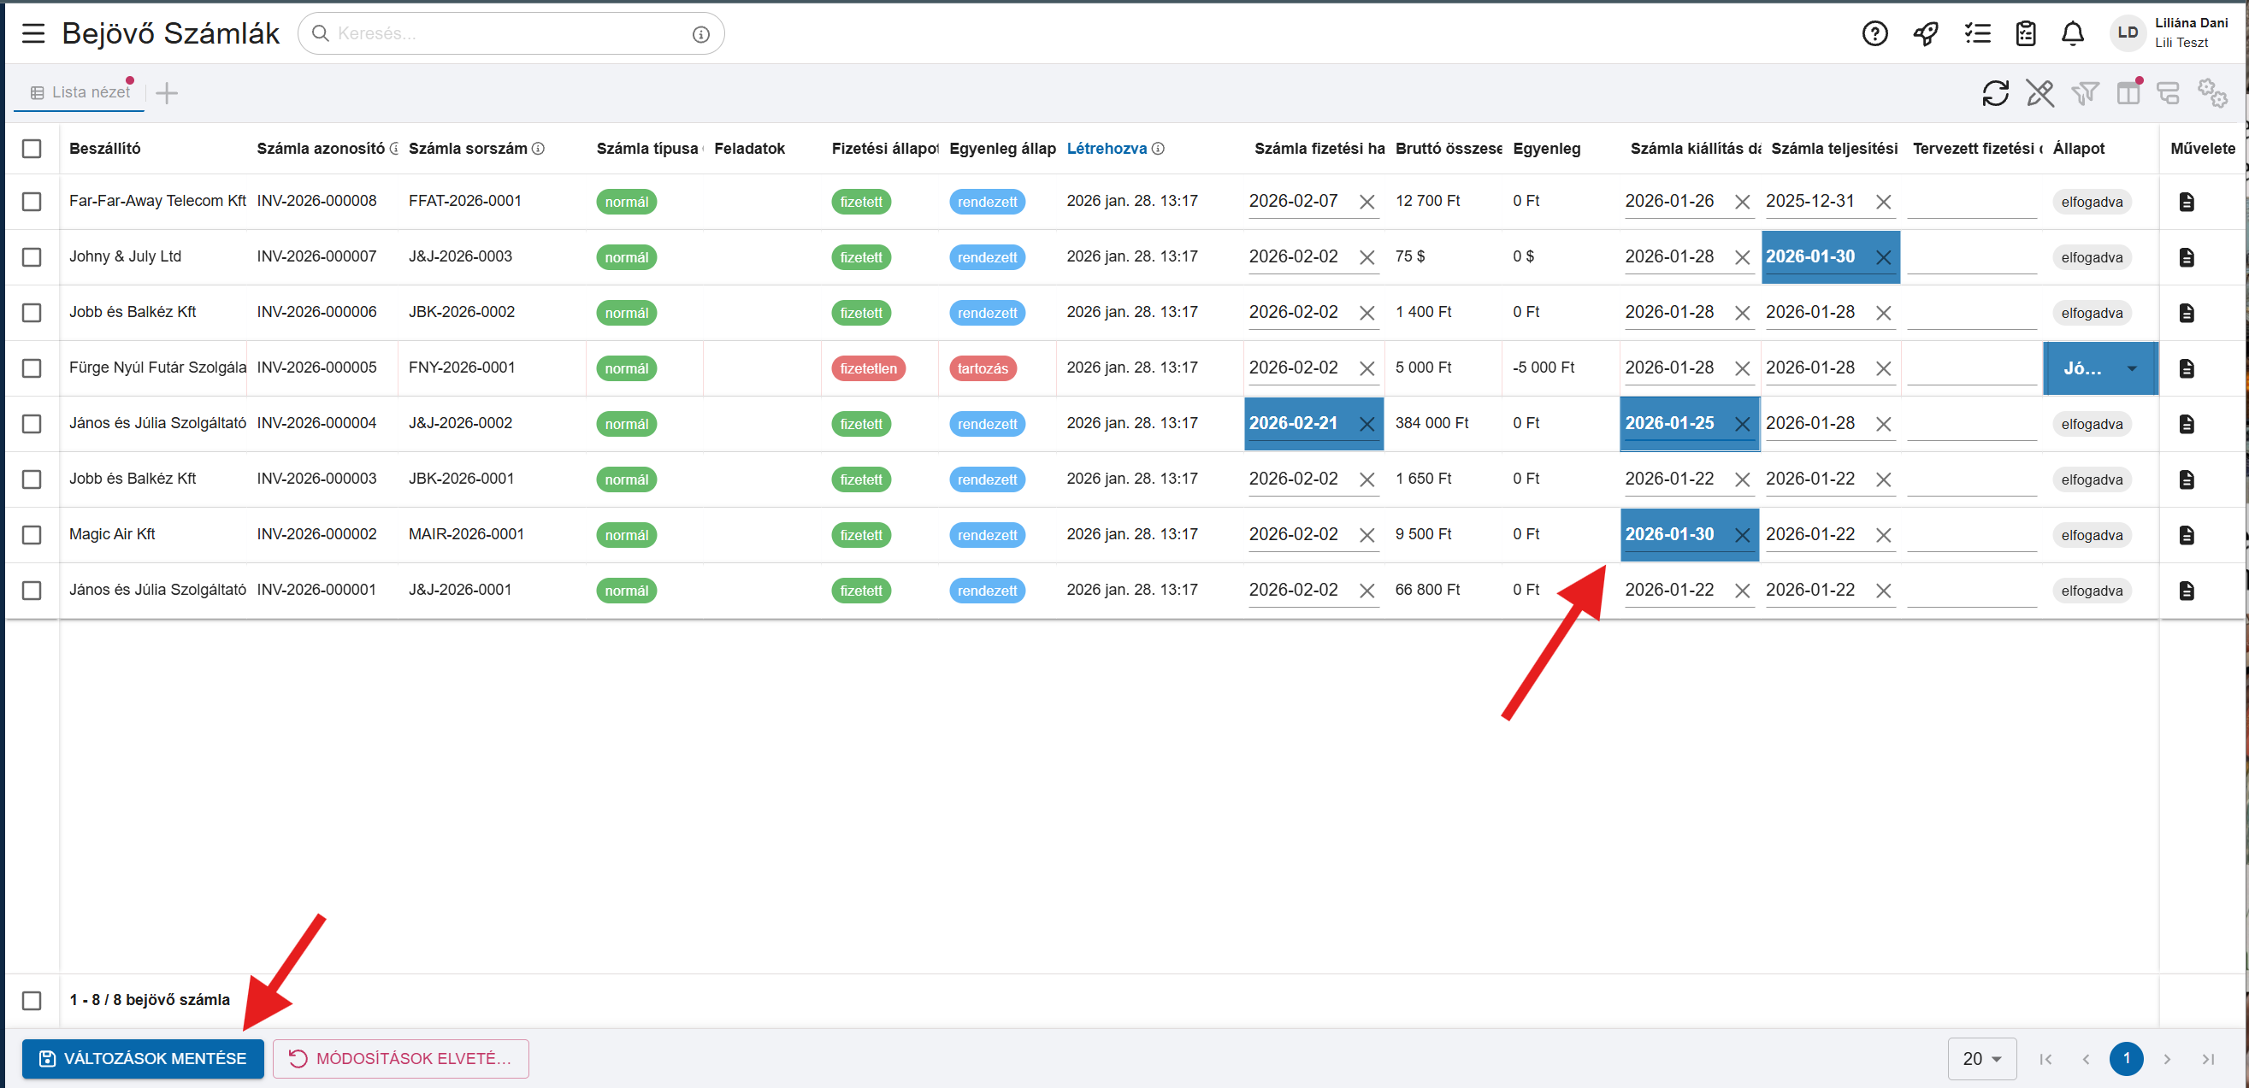2249x1088 pixels.
Task: Open the rocket launch icon
Action: (1925, 33)
